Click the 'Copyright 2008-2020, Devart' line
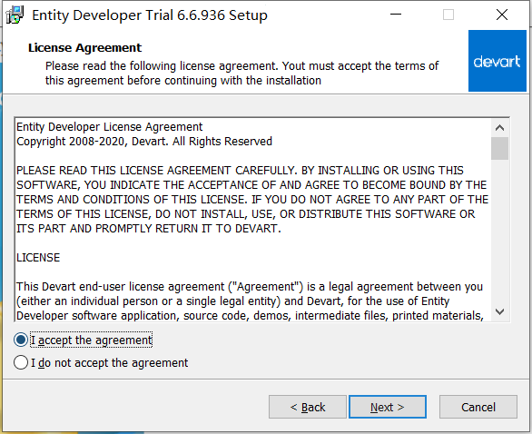This screenshot has height=434, width=532. point(144,142)
